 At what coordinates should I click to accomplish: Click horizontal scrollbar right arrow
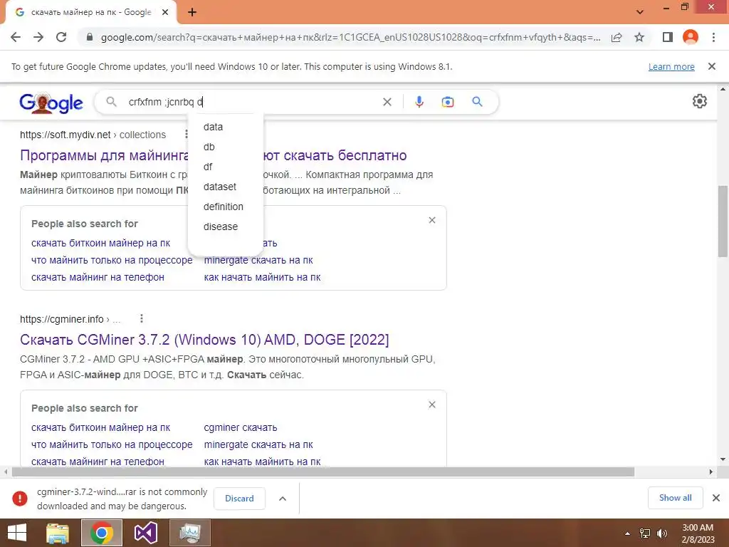(711, 472)
